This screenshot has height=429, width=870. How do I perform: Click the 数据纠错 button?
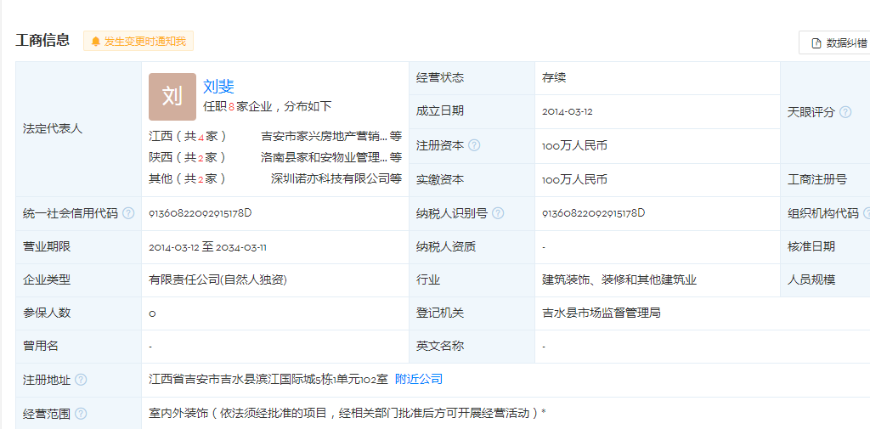tap(839, 42)
